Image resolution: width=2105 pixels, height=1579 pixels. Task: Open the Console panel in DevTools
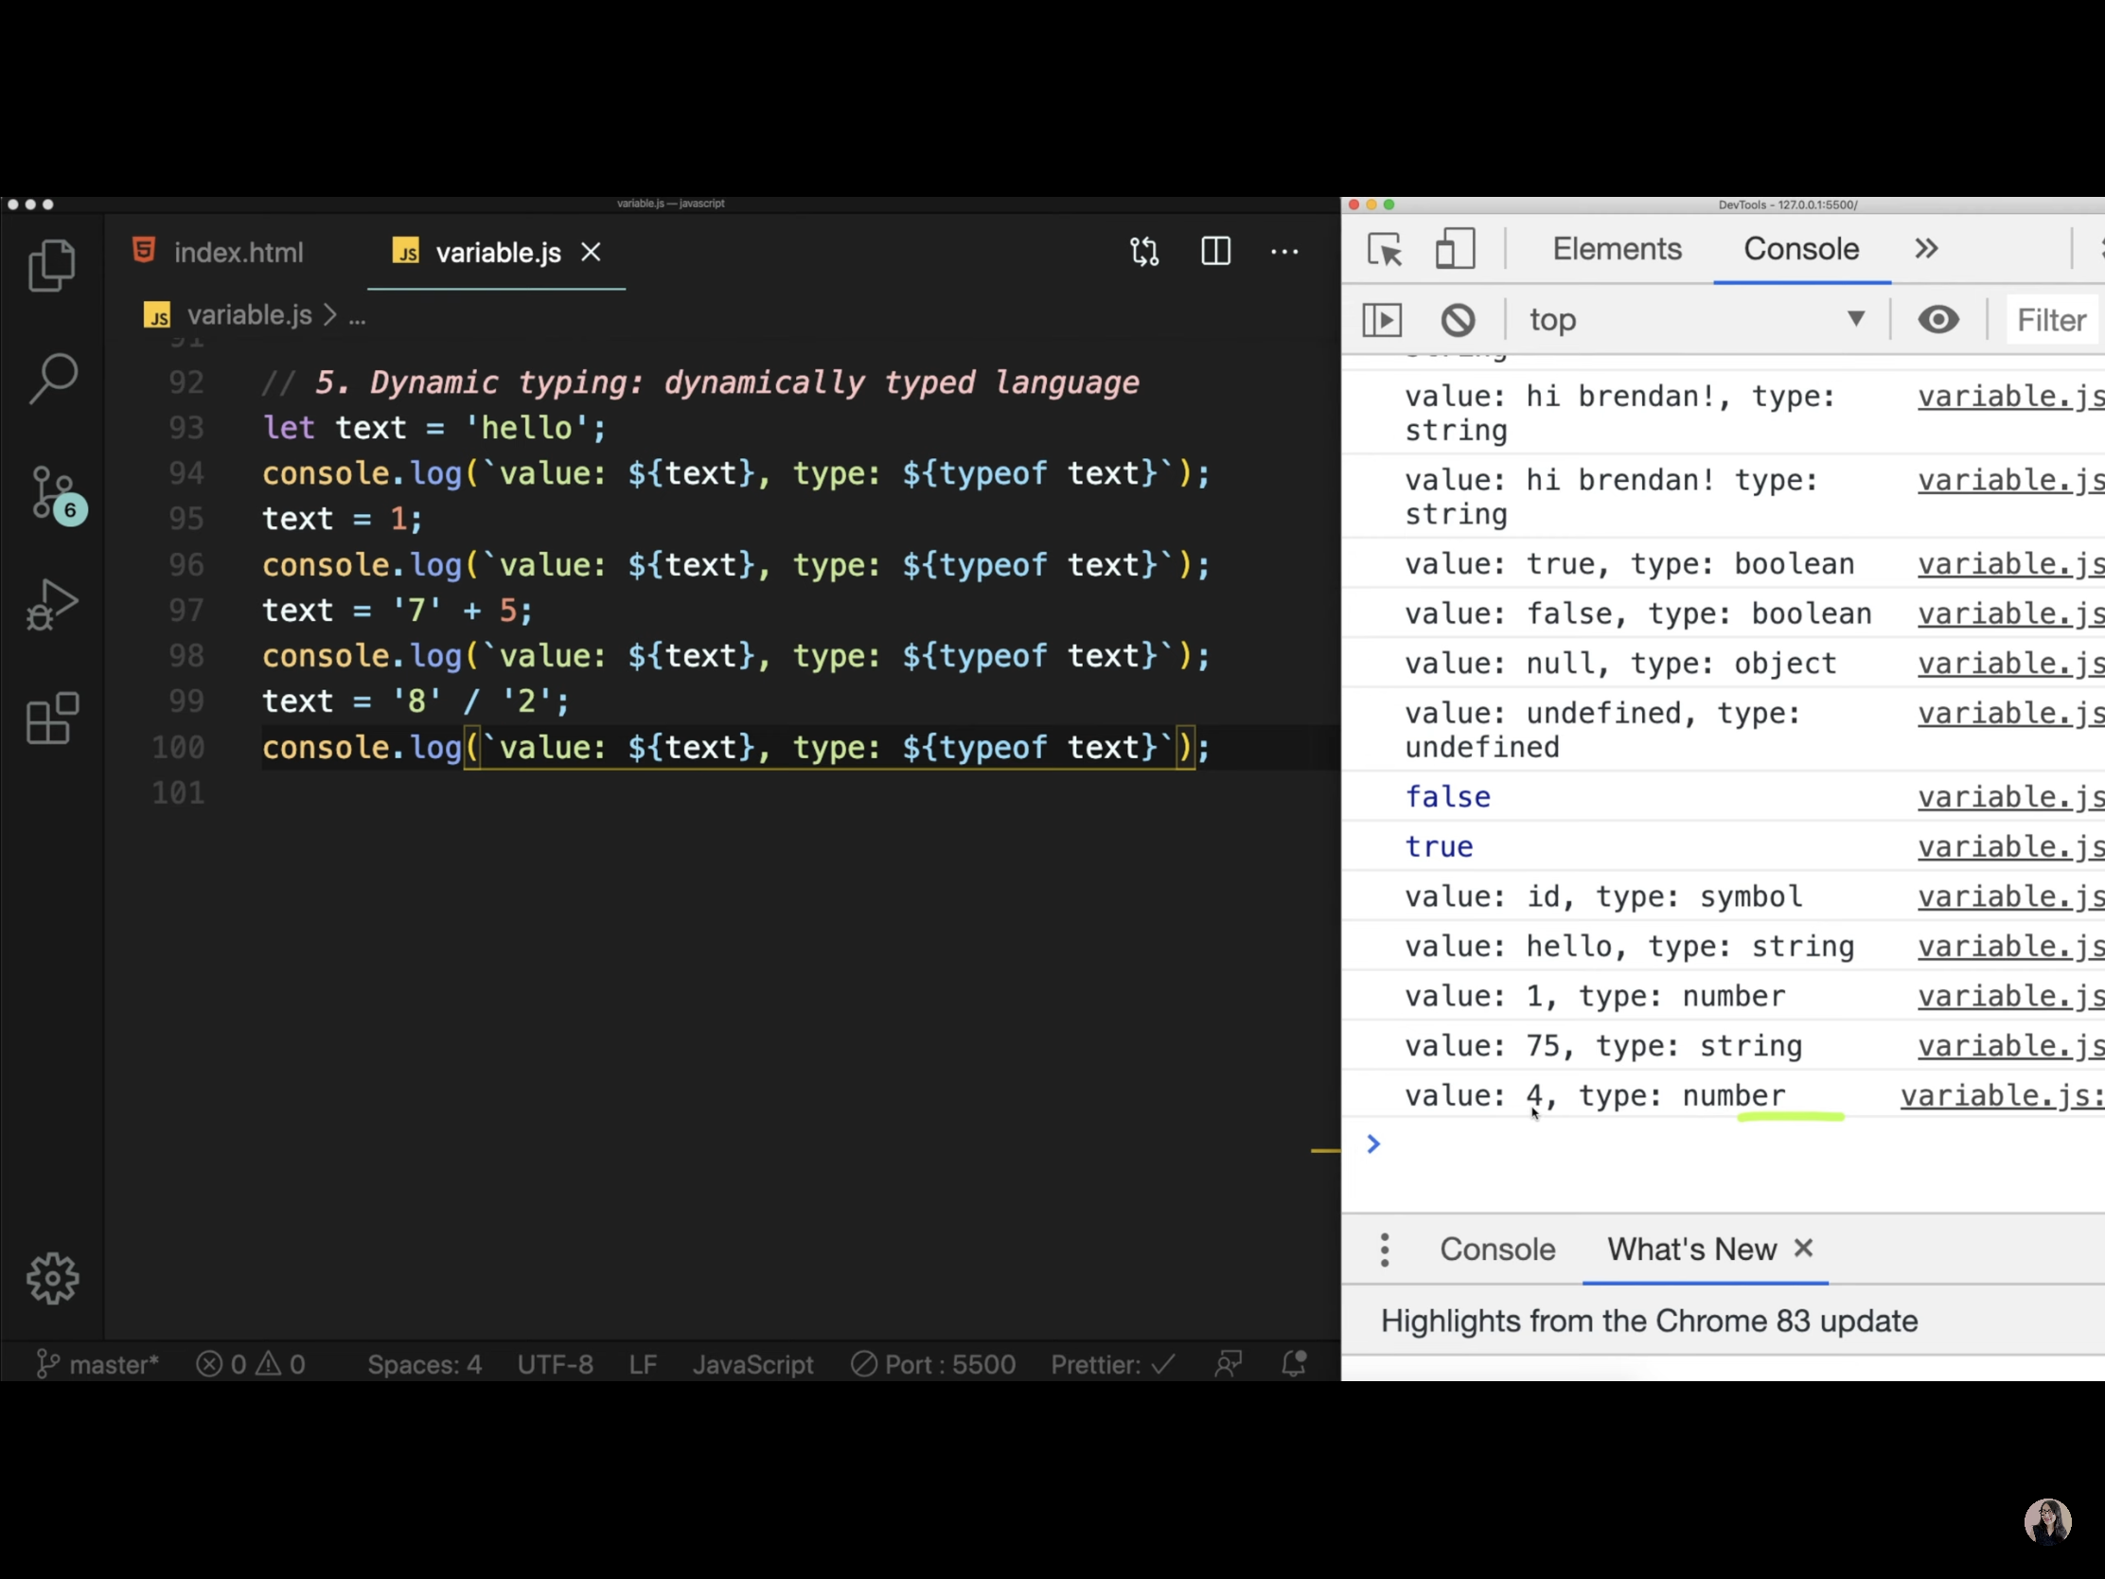pos(1800,248)
